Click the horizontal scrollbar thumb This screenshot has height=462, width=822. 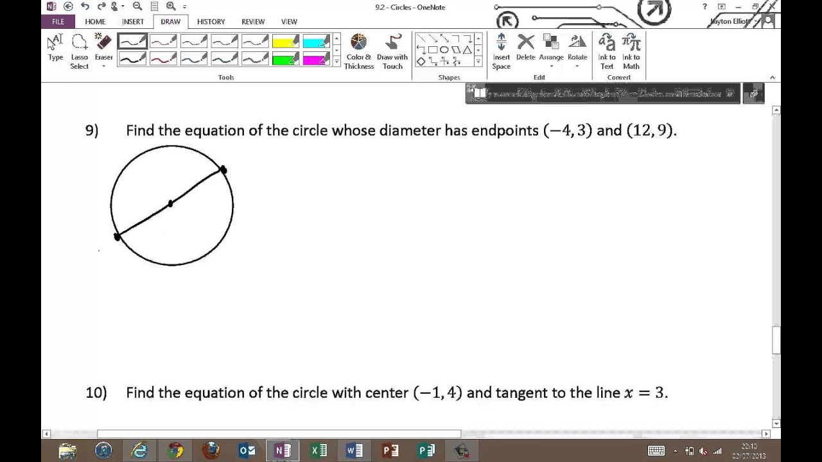pos(279,434)
